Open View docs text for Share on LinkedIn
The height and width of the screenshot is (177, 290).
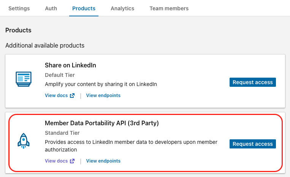tap(56, 96)
